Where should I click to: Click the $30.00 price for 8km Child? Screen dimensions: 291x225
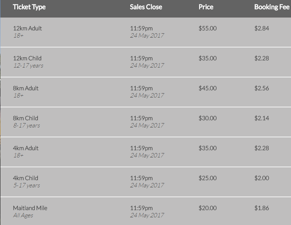[x=207, y=118]
